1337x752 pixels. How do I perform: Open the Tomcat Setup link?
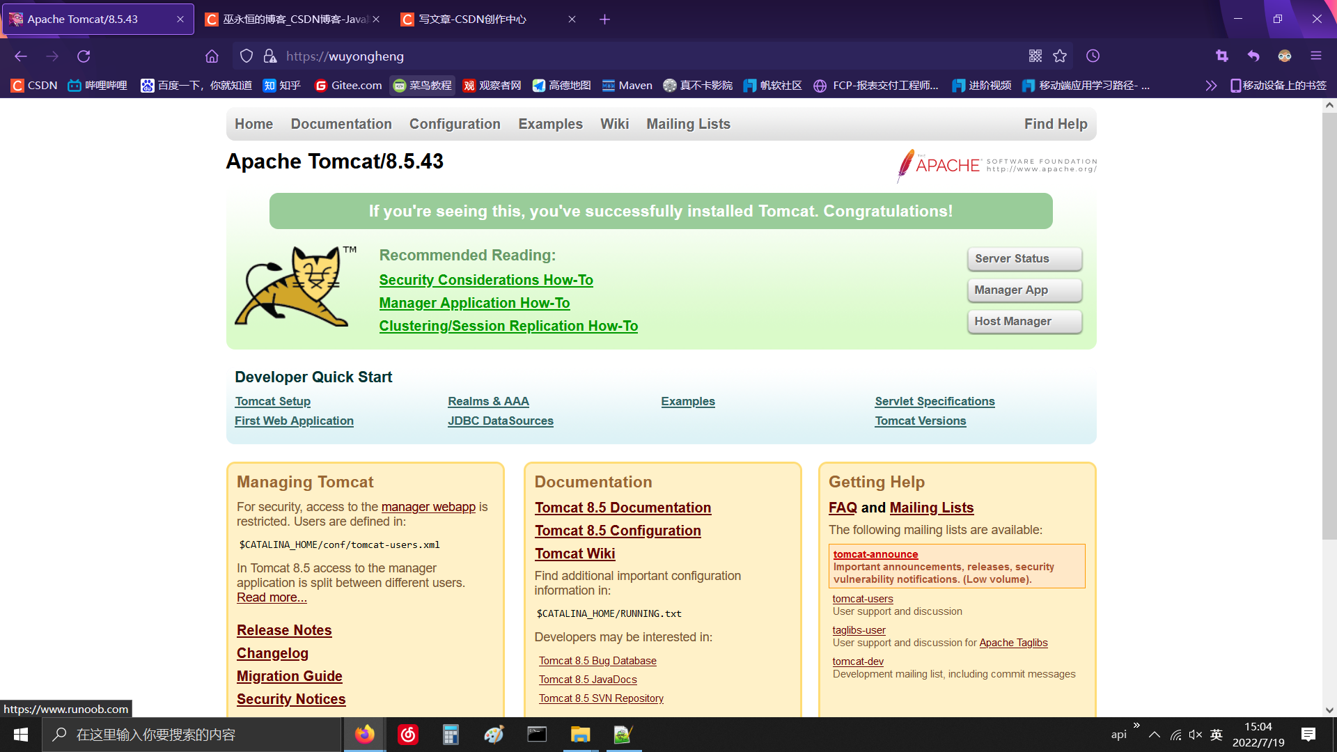click(273, 401)
